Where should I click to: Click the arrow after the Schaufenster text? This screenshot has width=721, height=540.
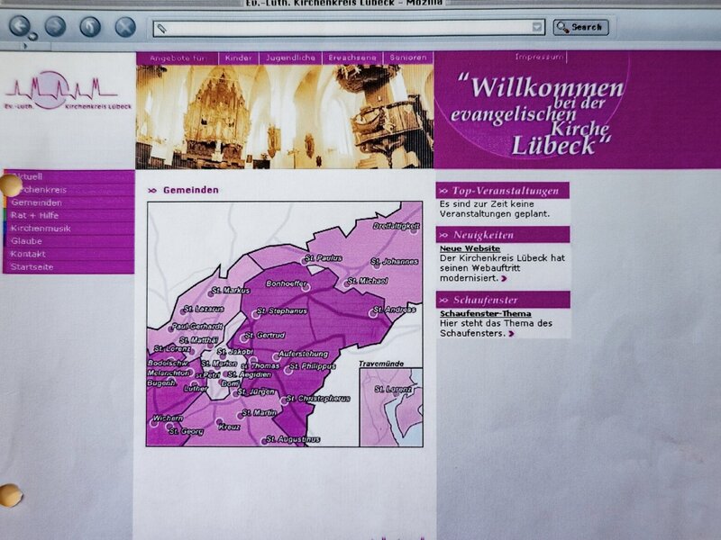pyautogui.click(x=511, y=334)
